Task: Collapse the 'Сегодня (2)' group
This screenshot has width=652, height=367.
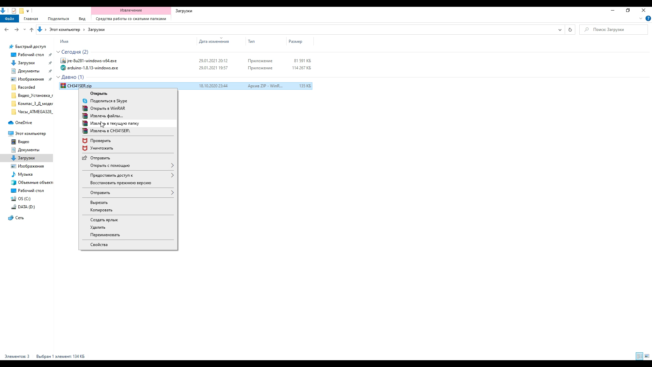Action: [x=58, y=52]
